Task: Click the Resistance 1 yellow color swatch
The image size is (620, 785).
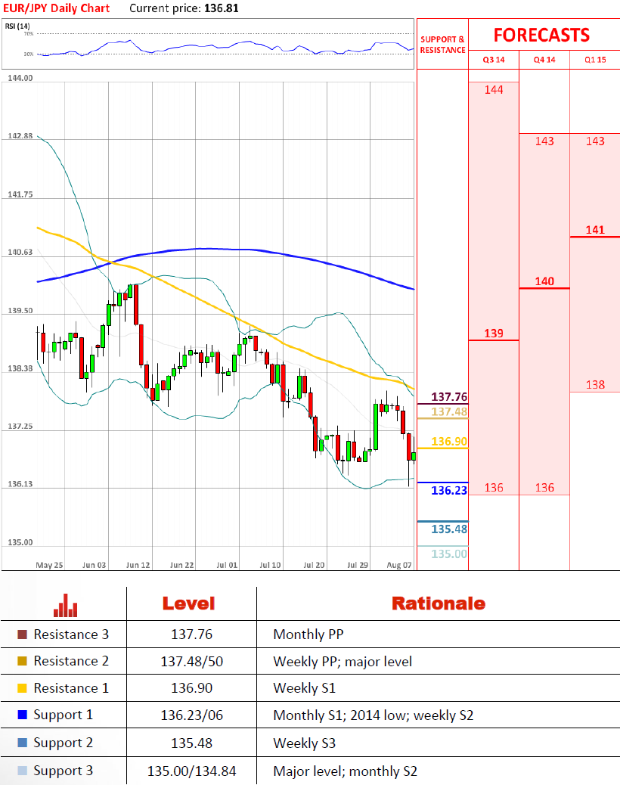Action: 22,688
